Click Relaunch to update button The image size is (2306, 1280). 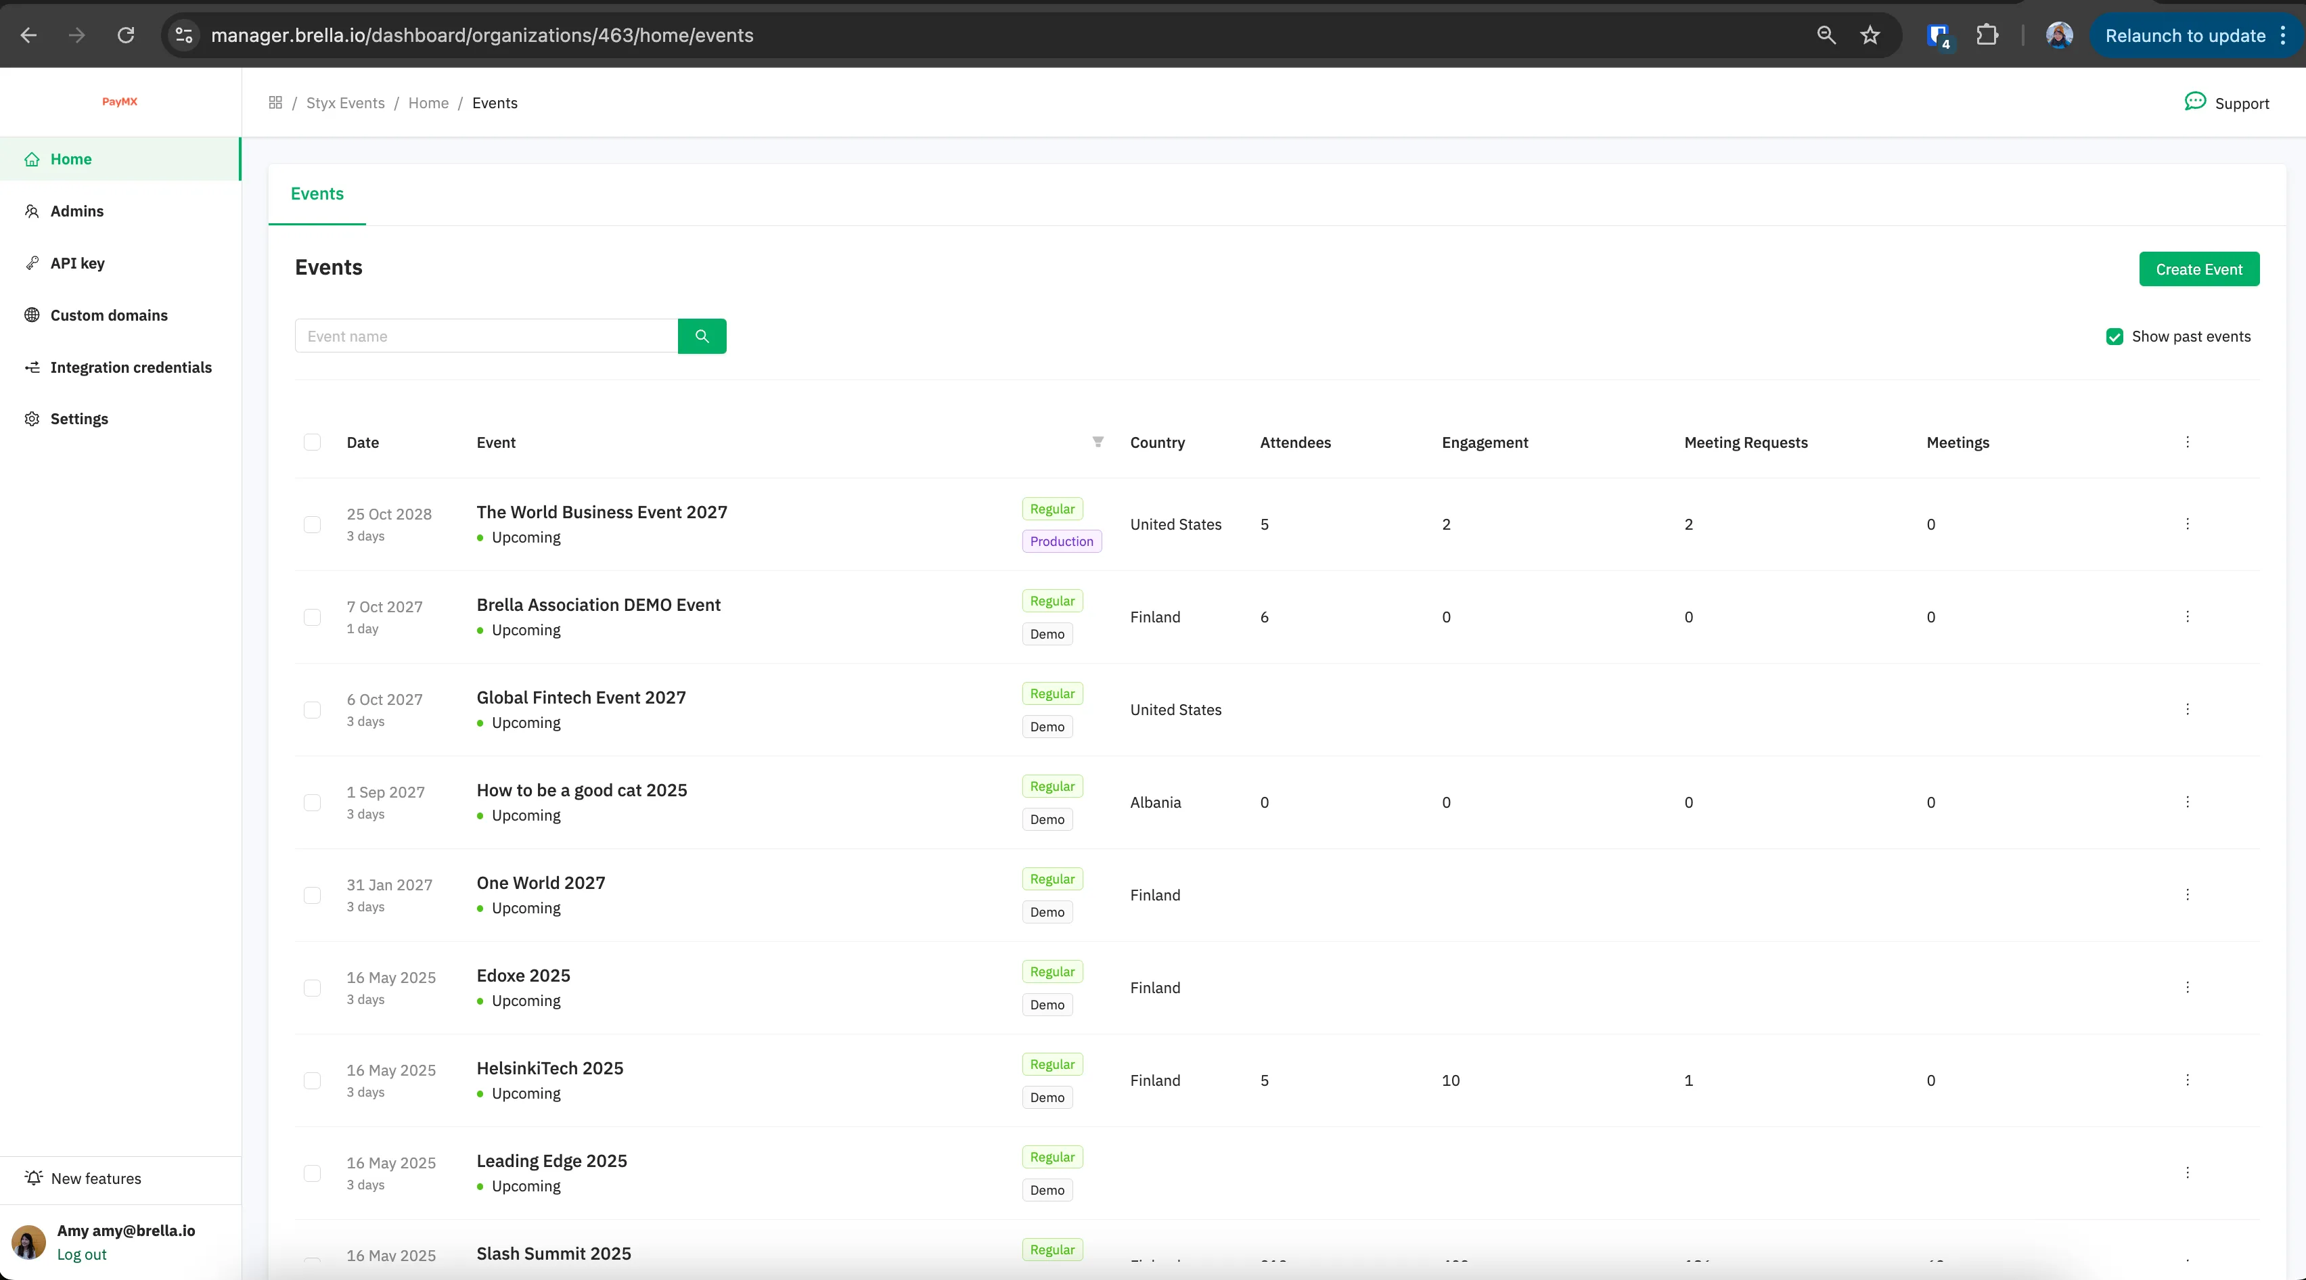point(2184,36)
